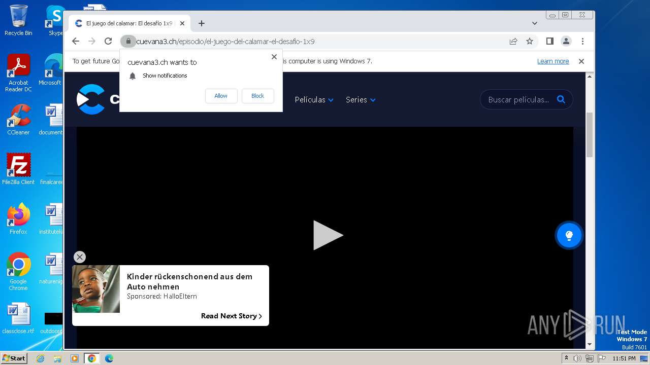Open Internet Explorer from the taskbar
This screenshot has height=365, width=650.
40,358
